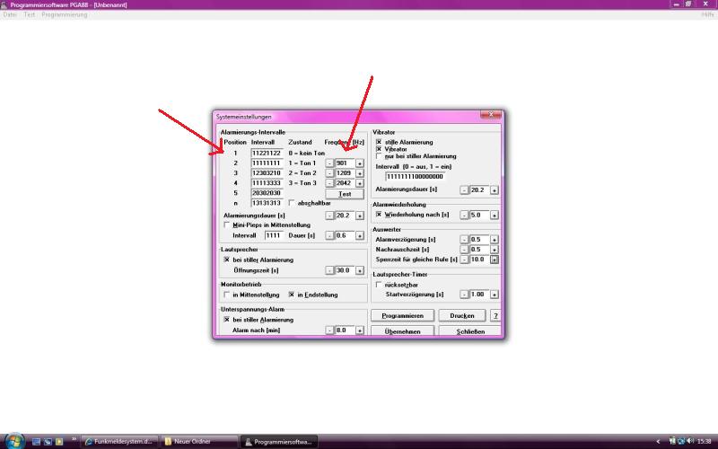Decrease the Ton 2 frequency with minus

(328, 173)
